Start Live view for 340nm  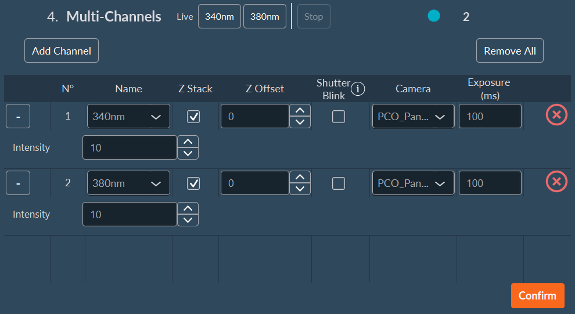[x=219, y=16]
